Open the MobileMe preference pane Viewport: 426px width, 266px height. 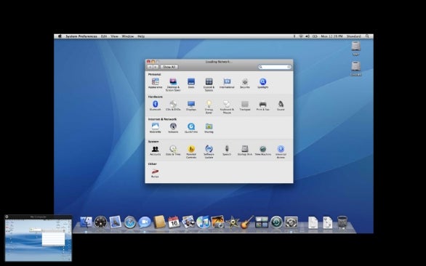click(155, 128)
